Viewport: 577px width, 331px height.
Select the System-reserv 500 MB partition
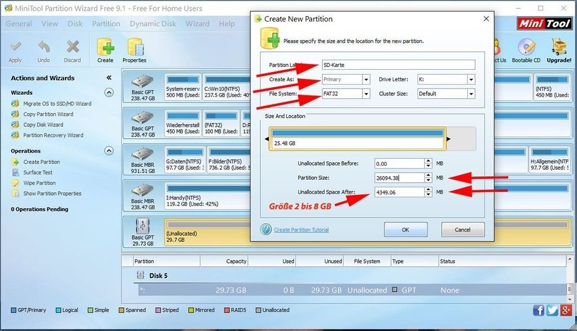(x=183, y=87)
